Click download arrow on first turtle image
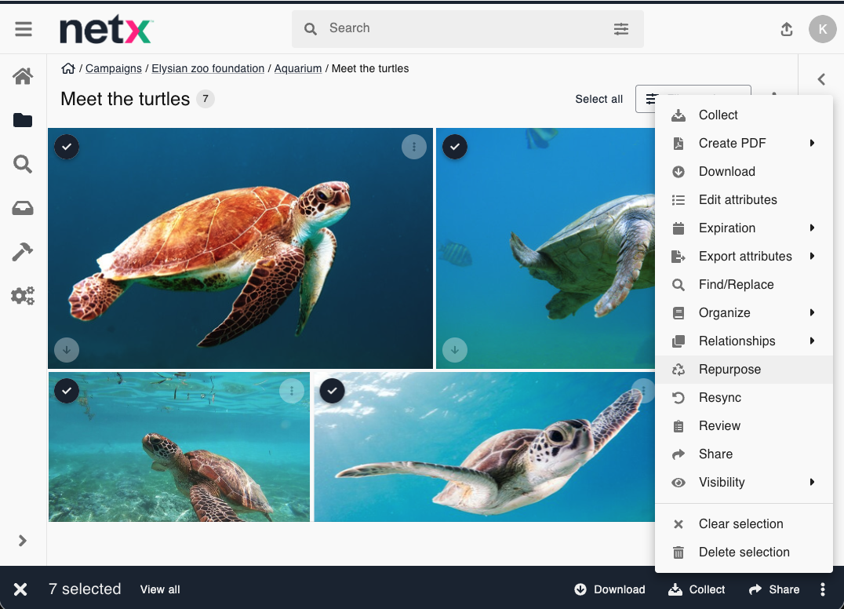This screenshot has height=609, width=844. pyautogui.click(x=67, y=349)
